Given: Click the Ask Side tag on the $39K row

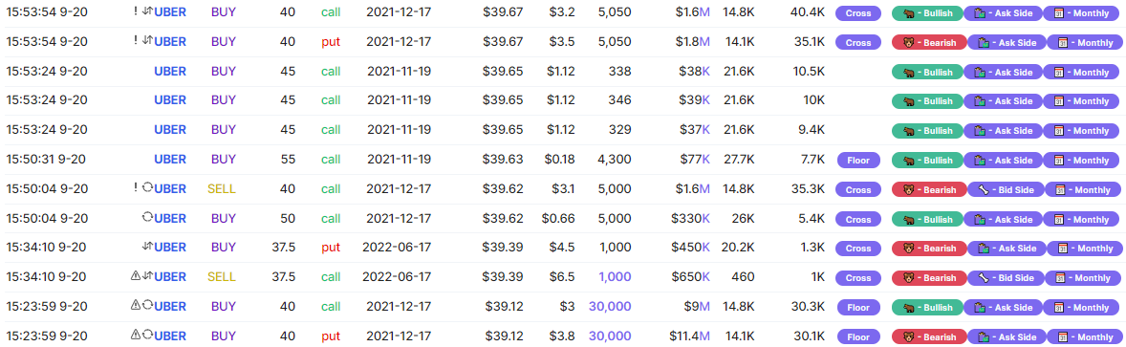Looking at the screenshot, I should pos(1006,101).
